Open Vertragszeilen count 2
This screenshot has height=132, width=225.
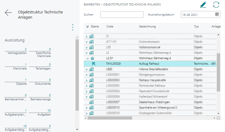(x=26, y=49)
